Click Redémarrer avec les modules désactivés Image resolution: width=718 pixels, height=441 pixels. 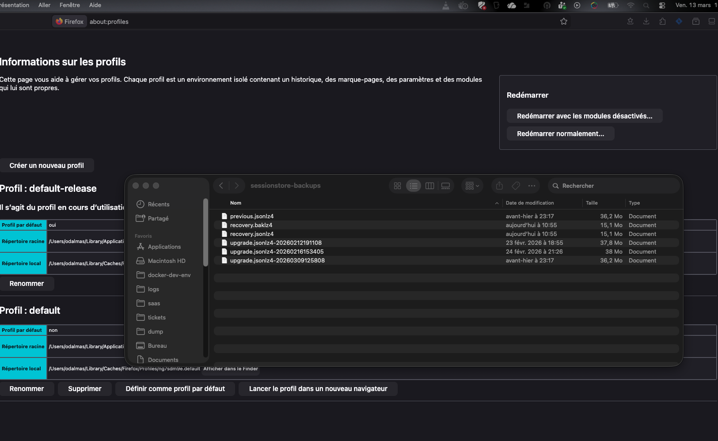point(585,116)
